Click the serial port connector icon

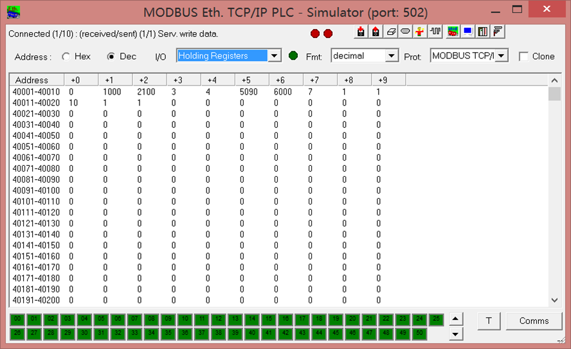[x=405, y=32]
